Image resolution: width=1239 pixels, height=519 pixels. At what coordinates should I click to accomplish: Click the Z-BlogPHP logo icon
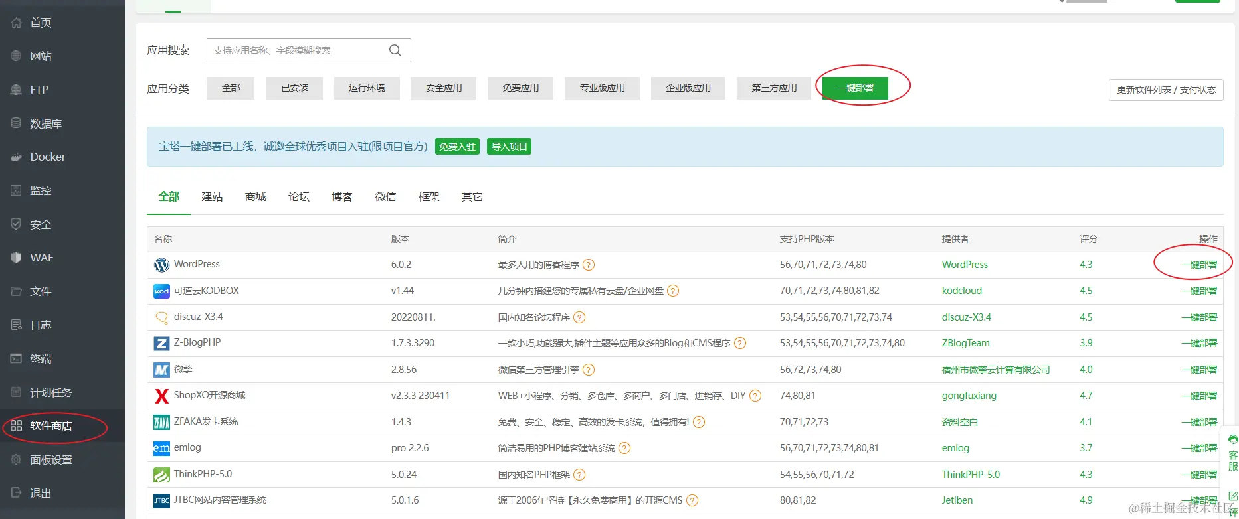pos(161,343)
